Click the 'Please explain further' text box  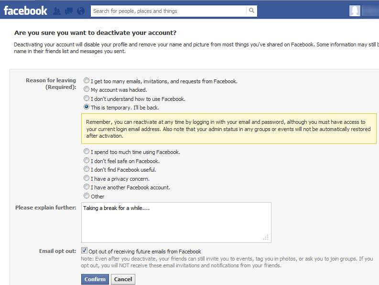point(176,222)
